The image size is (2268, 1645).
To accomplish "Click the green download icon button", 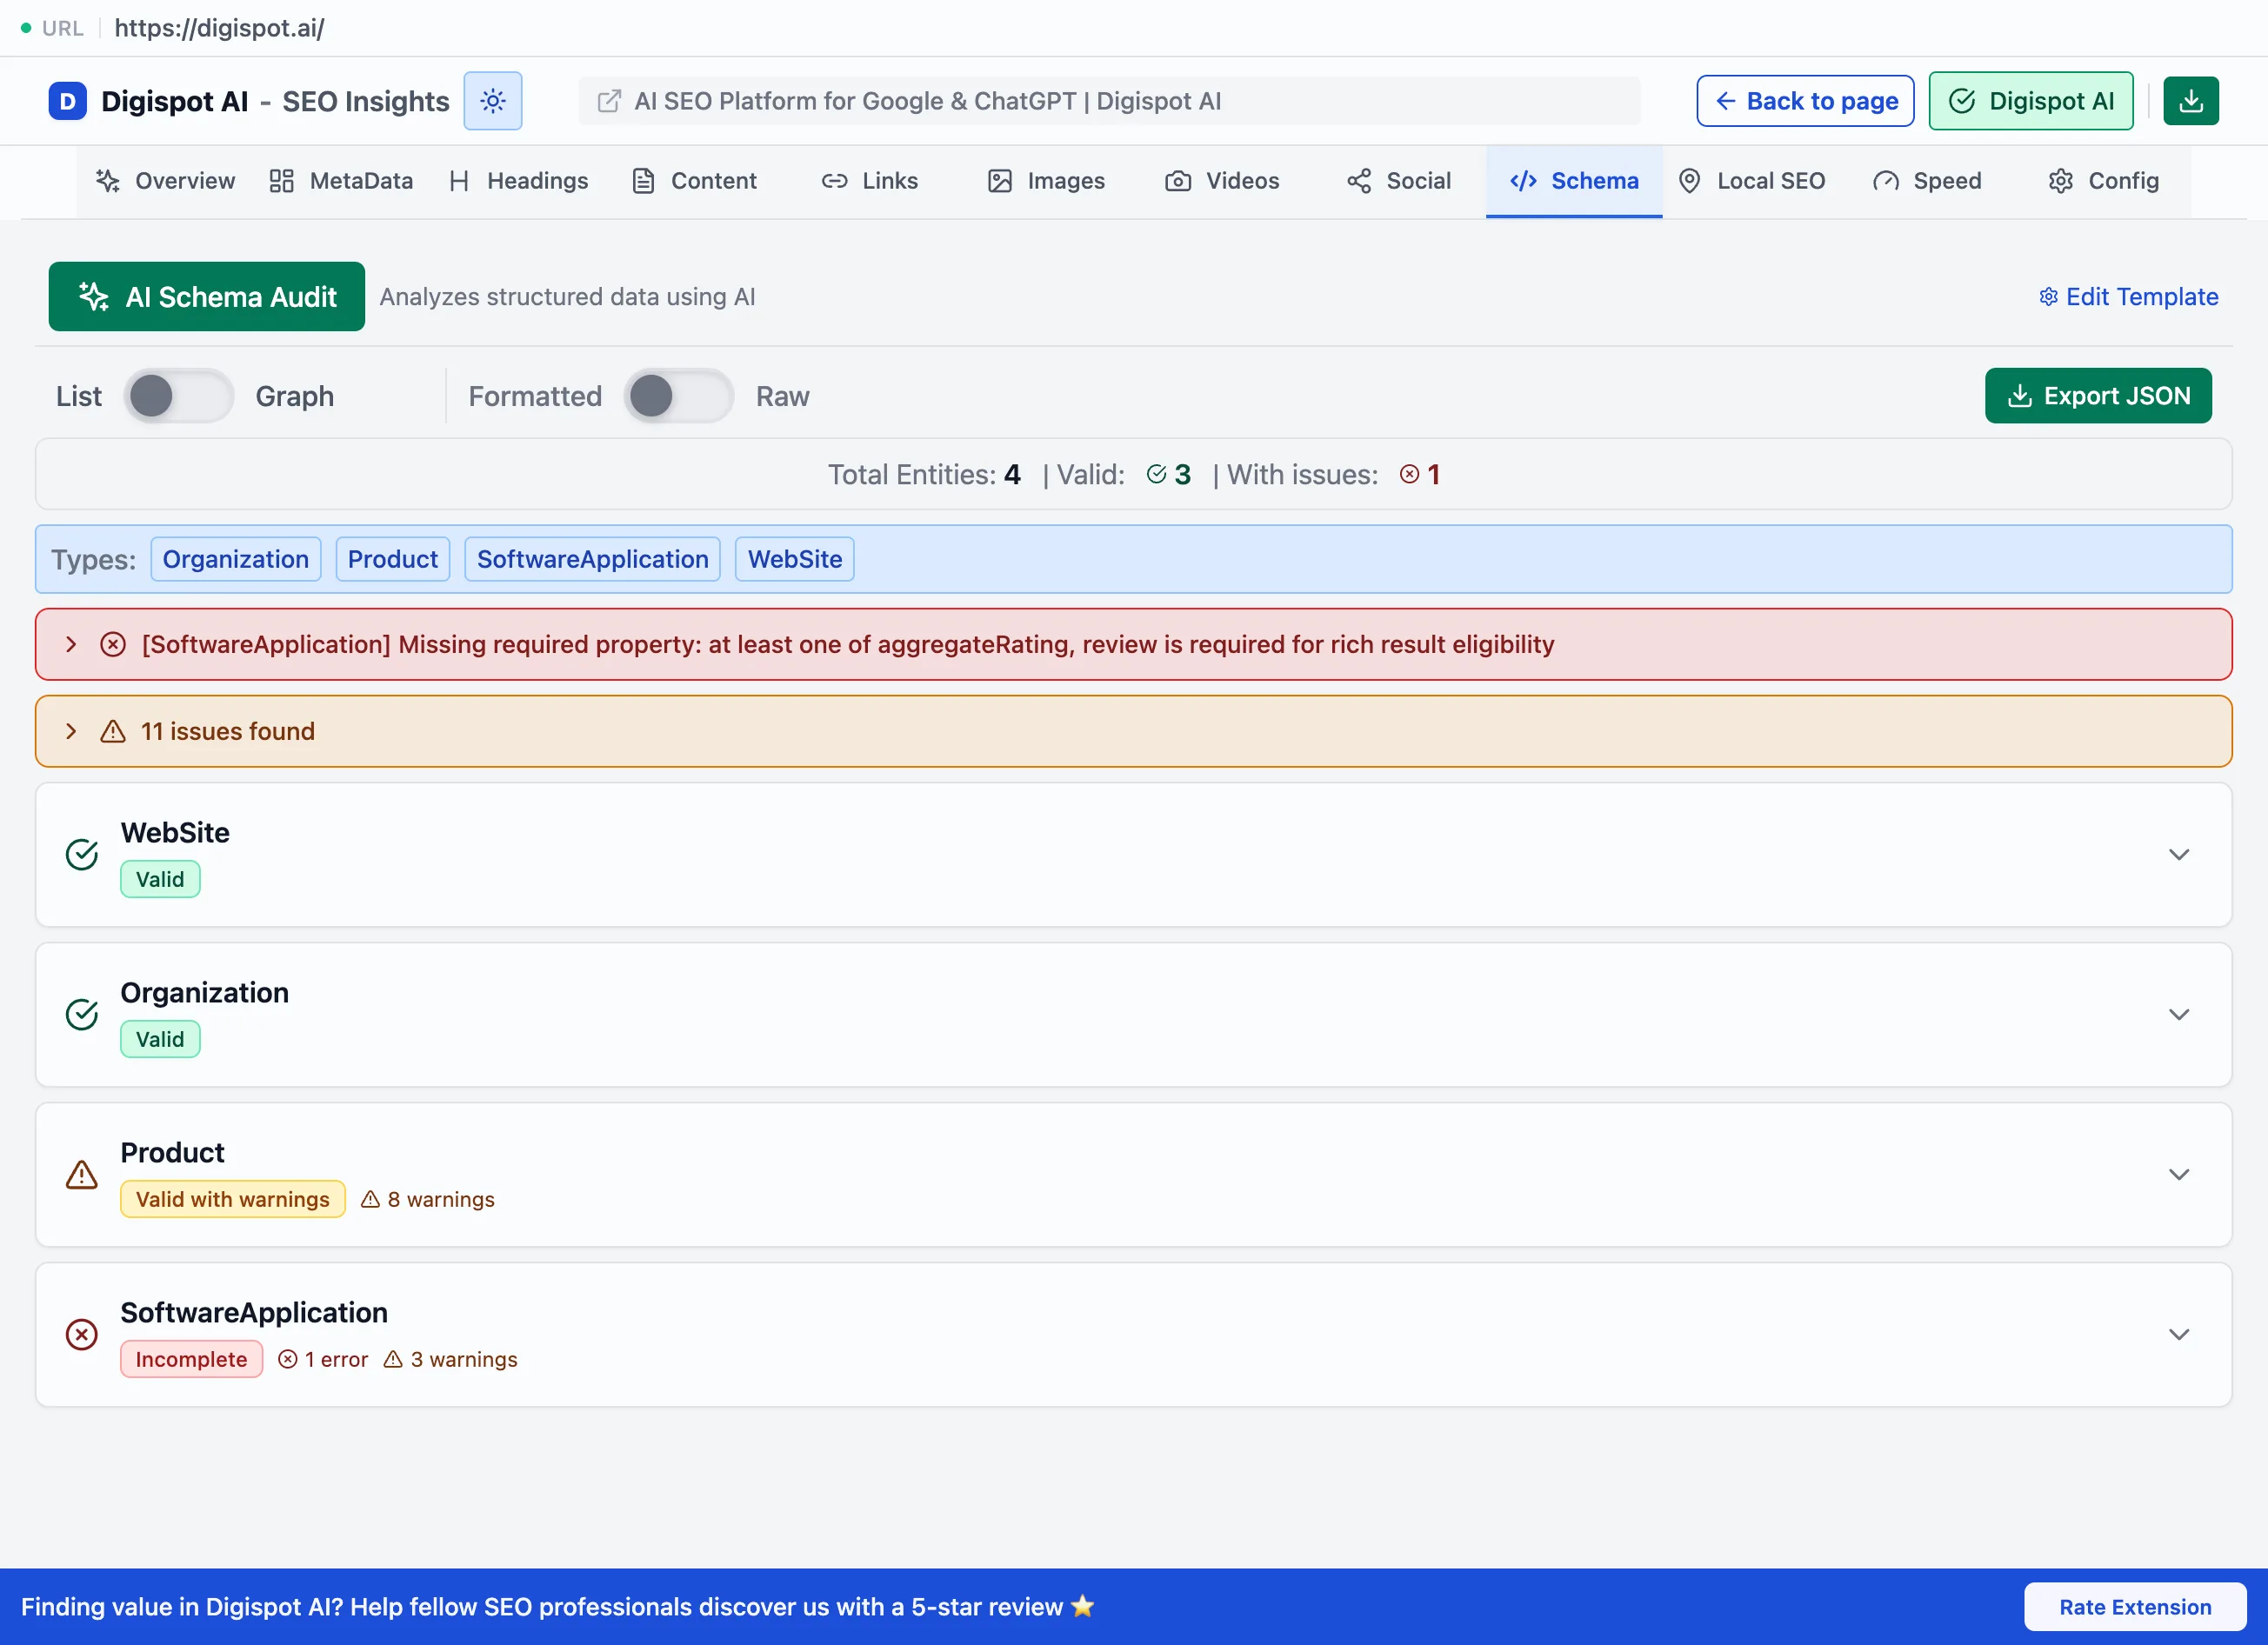I will point(2190,101).
